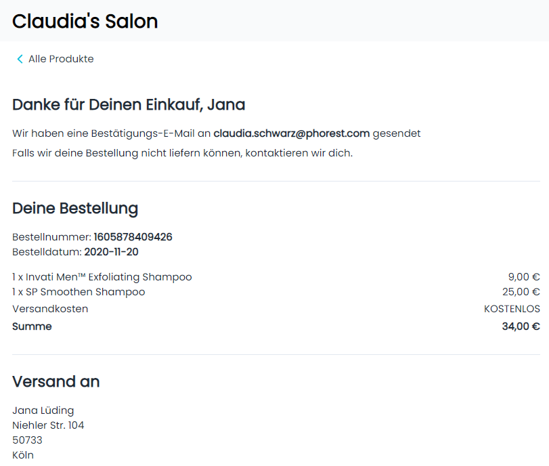This screenshot has width=549, height=466.
Task: Click the recipient name Jana Lüding
Action: tap(43, 410)
